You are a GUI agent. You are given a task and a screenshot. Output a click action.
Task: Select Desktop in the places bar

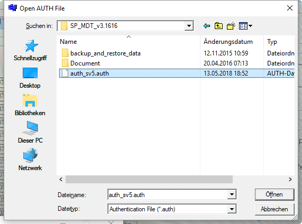coord(30,78)
